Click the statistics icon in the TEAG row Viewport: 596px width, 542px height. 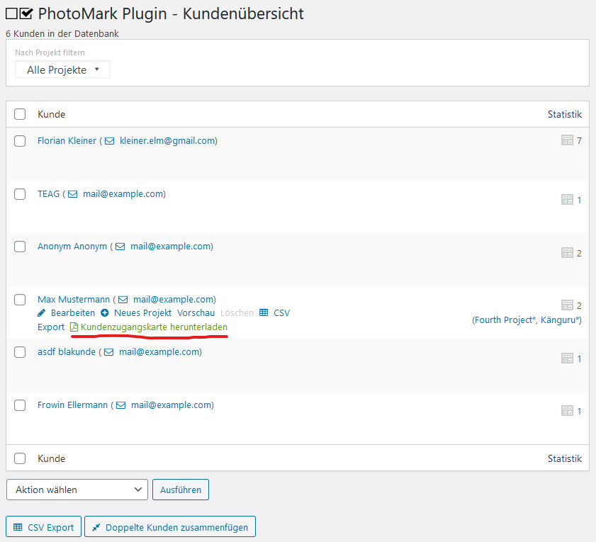tap(567, 200)
